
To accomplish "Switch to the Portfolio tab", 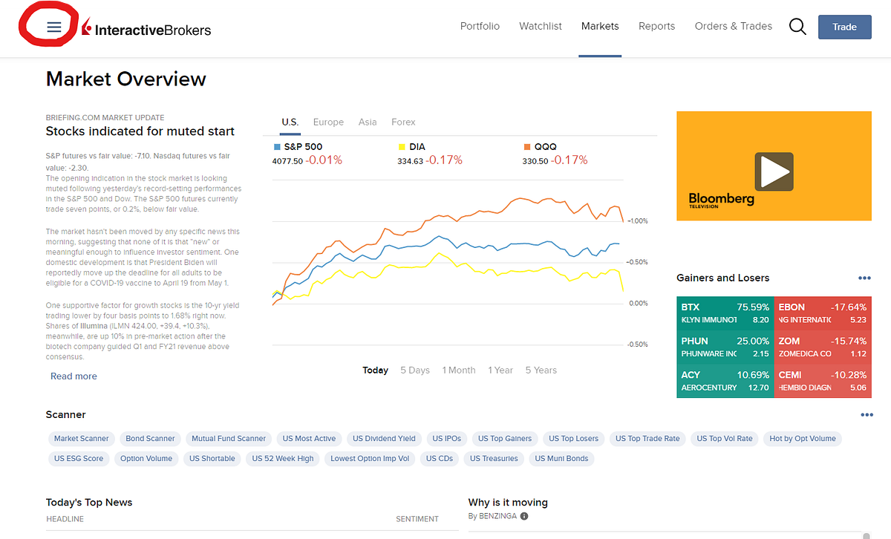I will point(480,26).
